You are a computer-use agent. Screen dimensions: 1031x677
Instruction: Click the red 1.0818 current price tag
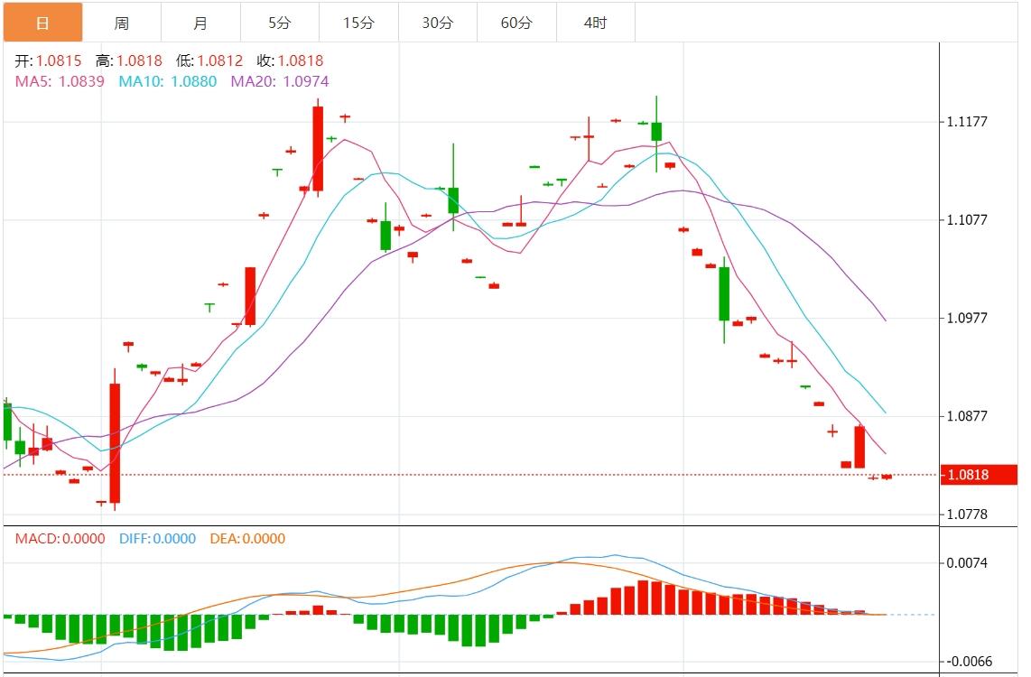tap(979, 475)
